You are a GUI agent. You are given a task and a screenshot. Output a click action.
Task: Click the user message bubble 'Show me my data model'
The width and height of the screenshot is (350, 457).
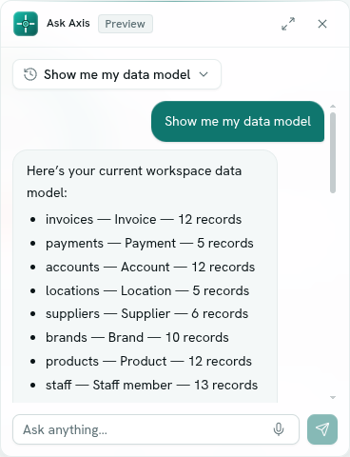[x=238, y=121]
